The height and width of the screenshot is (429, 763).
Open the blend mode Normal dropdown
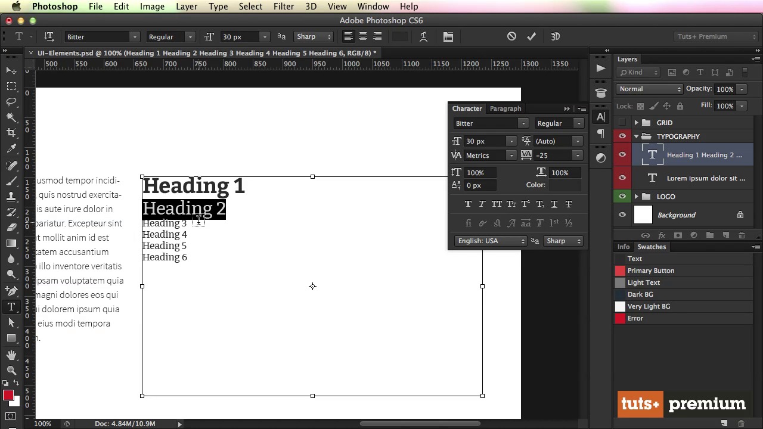[x=649, y=89]
